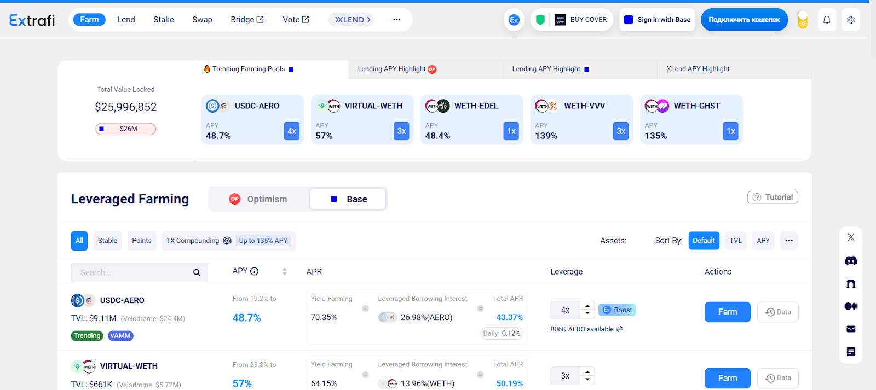The height and width of the screenshot is (390, 876).
Task: Click the 1X Compounding spiral icon
Action: 227,241
